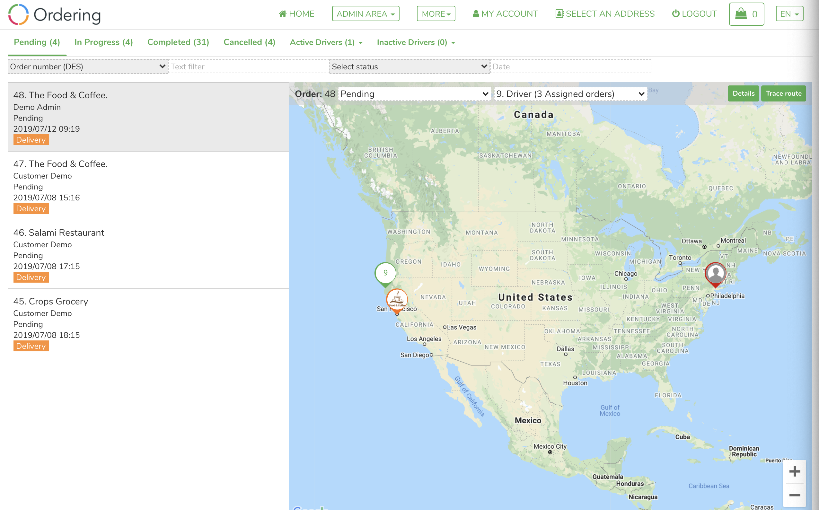819x510 pixels.
Task: Switch to the In Progress (4) tab
Action: pos(103,42)
